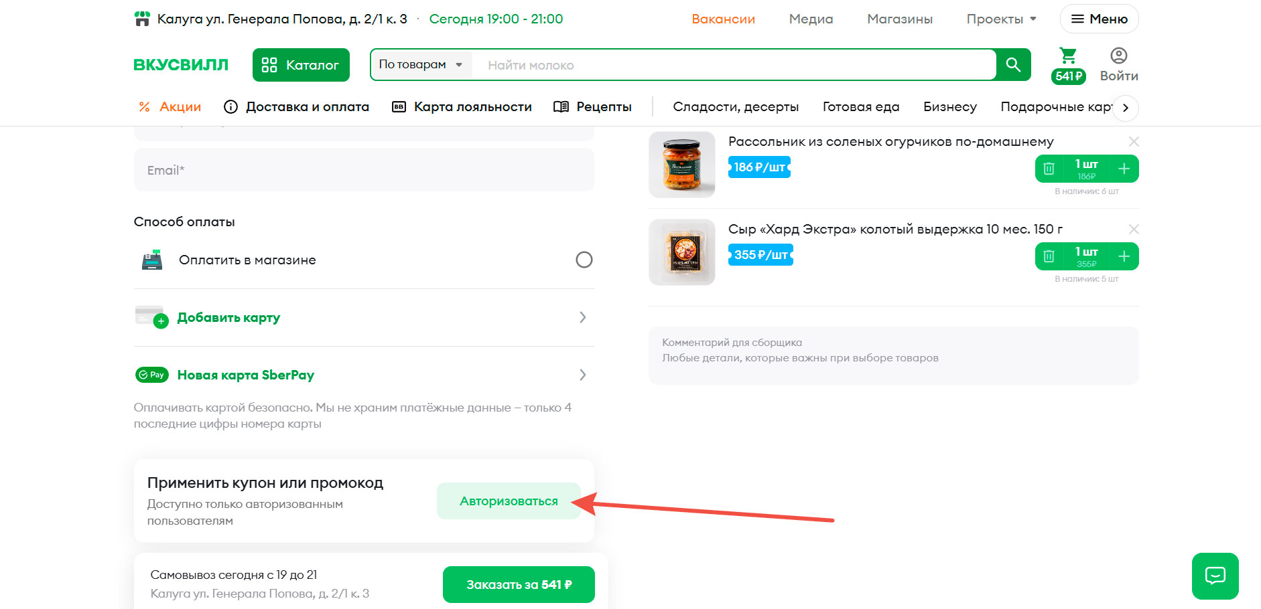Click the store icon next to the Калуга address
This screenshot has height=609, width=1261.
tap(142, 19)
